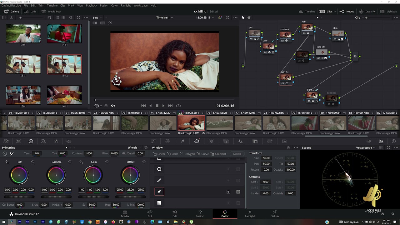Open the Tracker palette
400x225 pixels.
[x=212, y=141]
